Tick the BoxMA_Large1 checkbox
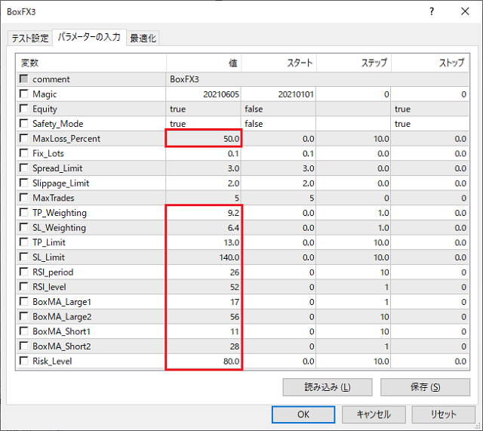This screenshot has width=483, height=431. point(23,301)
